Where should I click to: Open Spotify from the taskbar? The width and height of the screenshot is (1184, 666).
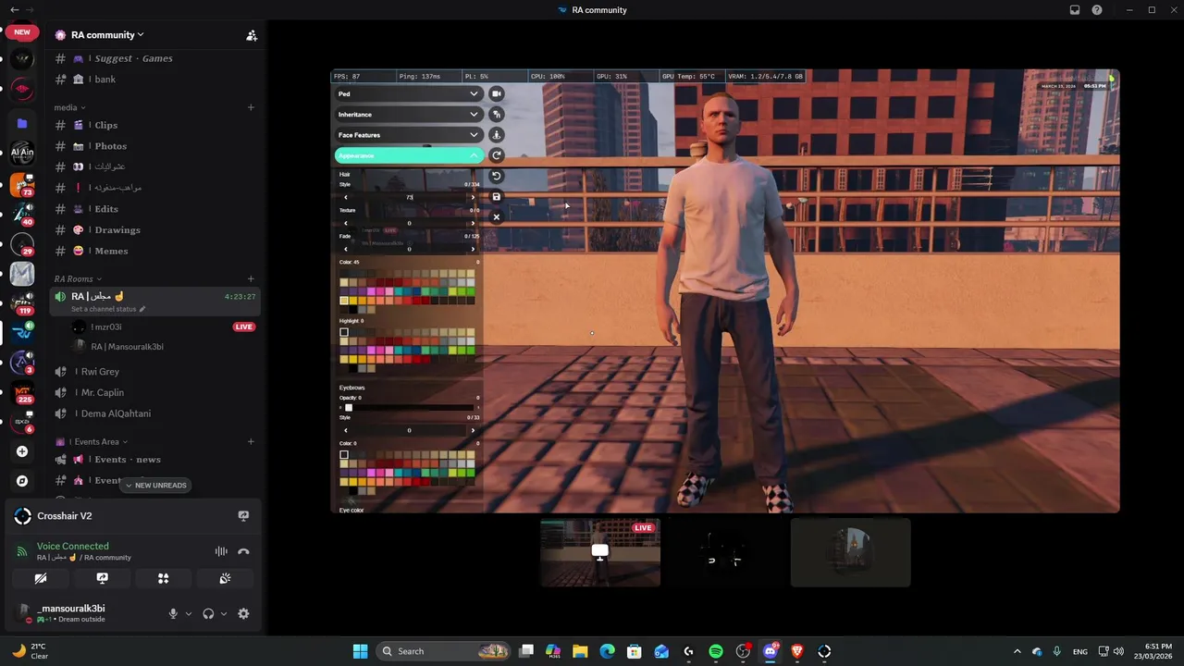(x=716, y=651)
